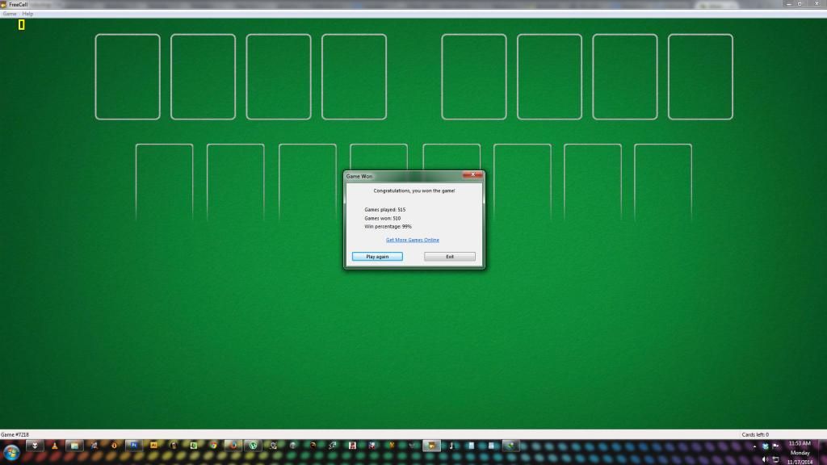Click the FreeCell taskbar button

pos(431,445)
